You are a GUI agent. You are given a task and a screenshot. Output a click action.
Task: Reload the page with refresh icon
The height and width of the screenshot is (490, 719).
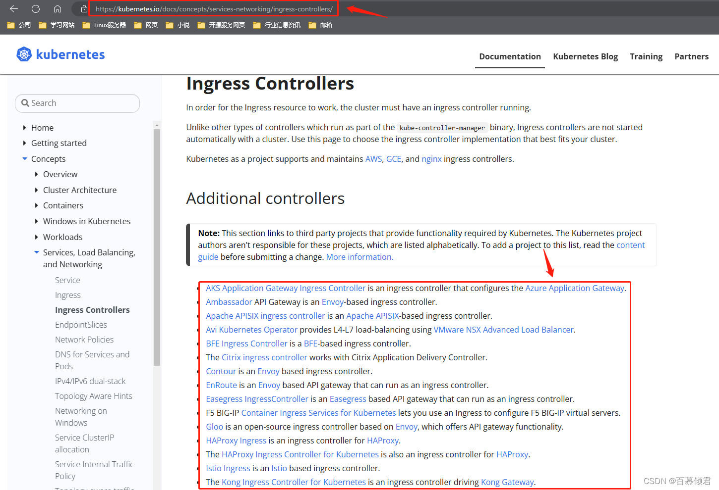(36, 9)
